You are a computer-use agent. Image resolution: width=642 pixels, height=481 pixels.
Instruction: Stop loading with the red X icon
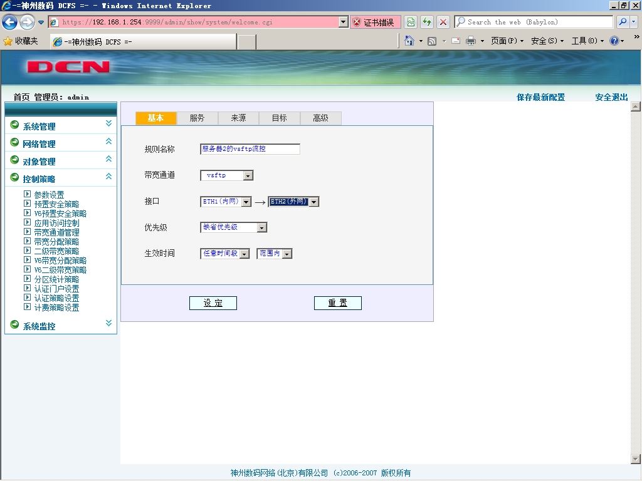(x=443, y=22)
